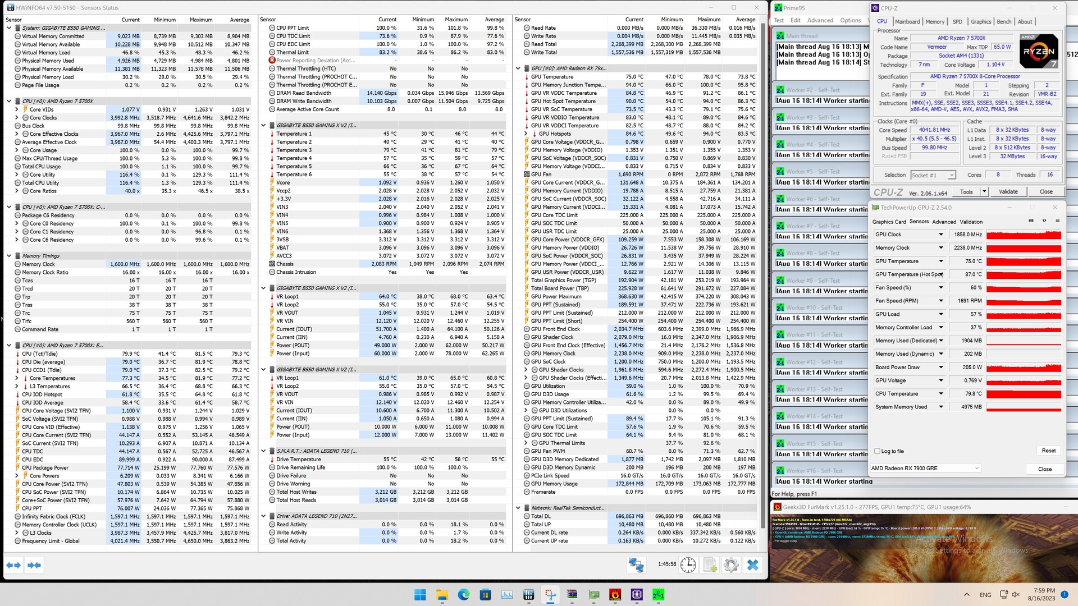Image resolution: width=1078 pixels, height=606 pixels.
Task: Click Power Reporting Deviation red X icon
Action: pos(272,61)
